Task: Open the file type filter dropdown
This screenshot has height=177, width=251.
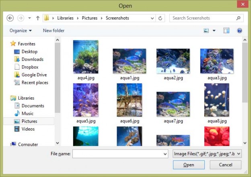Action: (x=207, y=154)
